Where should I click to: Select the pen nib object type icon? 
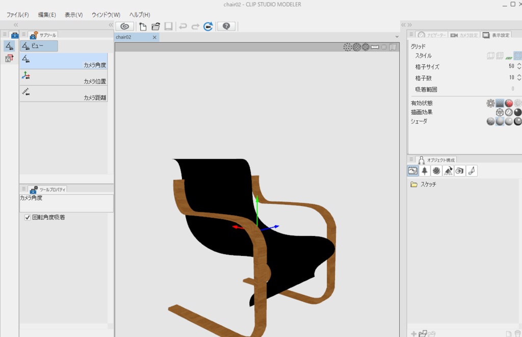472,171
